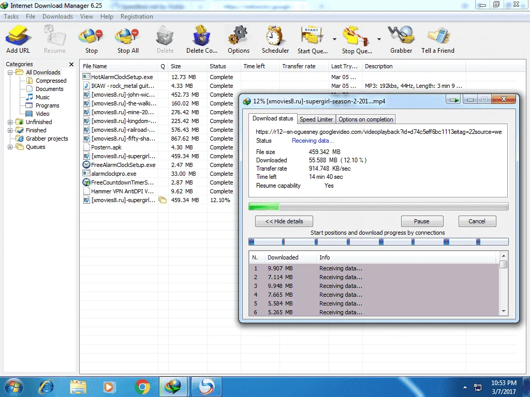Open the Windows Start button
The width and height of the screenshot is (530, 397).
[13, 387]
